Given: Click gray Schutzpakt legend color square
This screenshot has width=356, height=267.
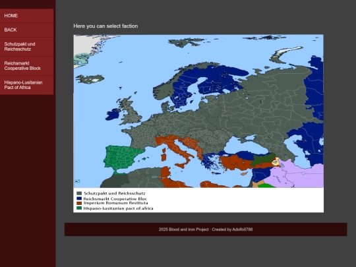Looking at the screenshot, I should pyautogui.click(x=79, y=193).
